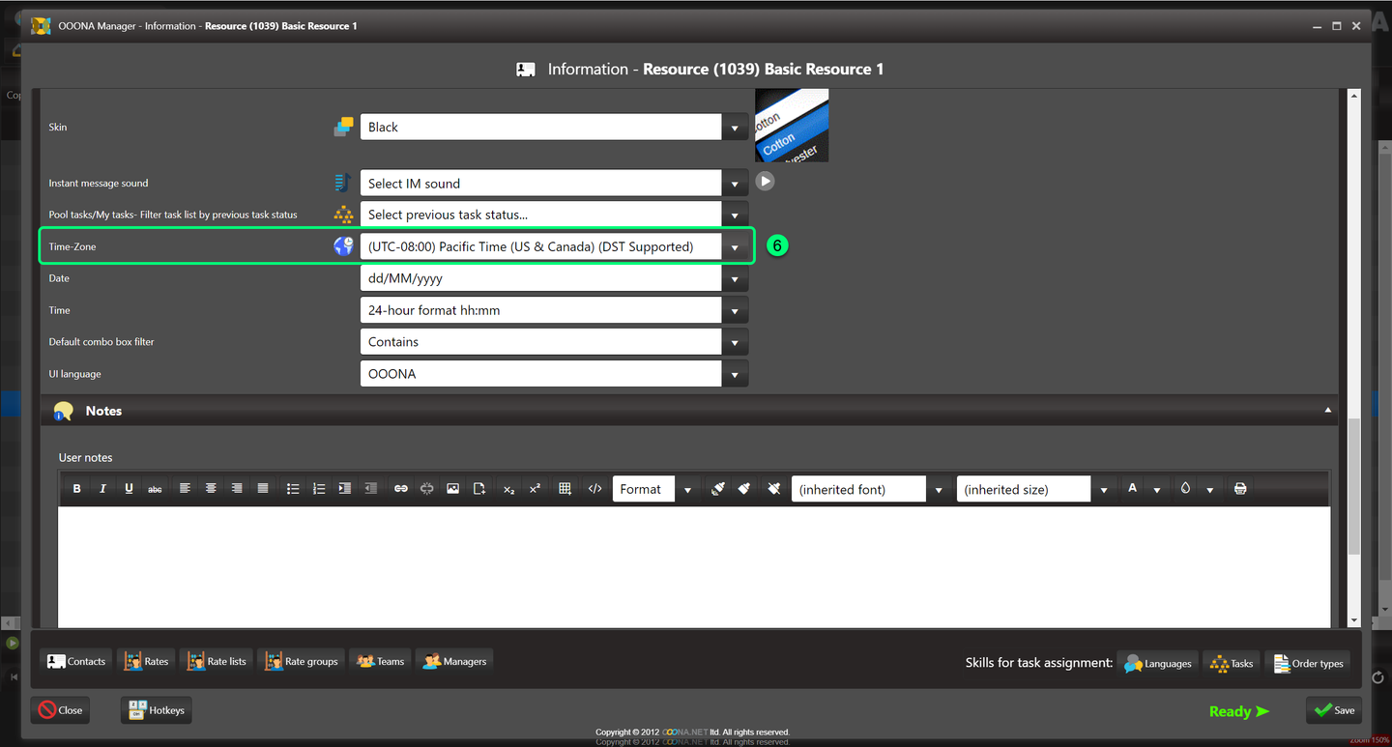Toggle the bulleted list button
Screen dimensions: 1392x747
pos(293,489)
